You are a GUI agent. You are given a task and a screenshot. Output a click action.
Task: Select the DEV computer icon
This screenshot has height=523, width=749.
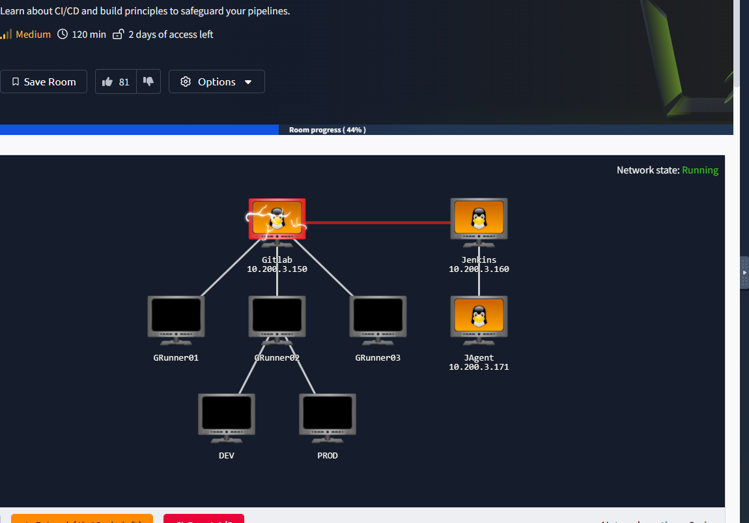pos(227,418)
